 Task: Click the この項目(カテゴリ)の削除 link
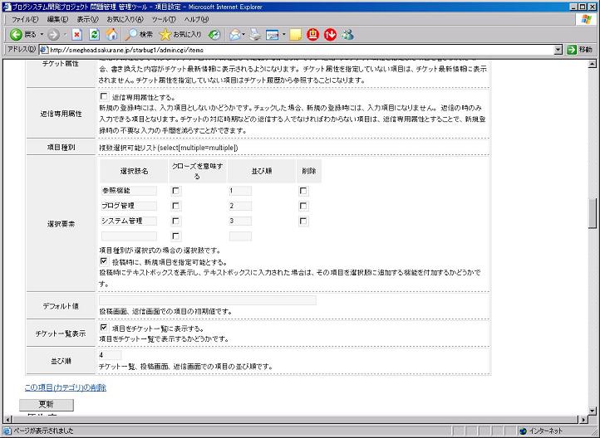coord(66,387)
